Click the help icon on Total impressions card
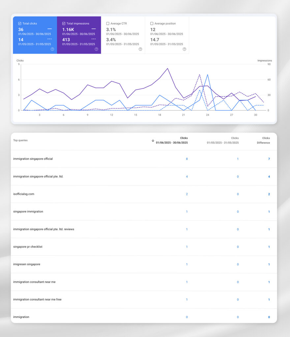 coord(96,49)
